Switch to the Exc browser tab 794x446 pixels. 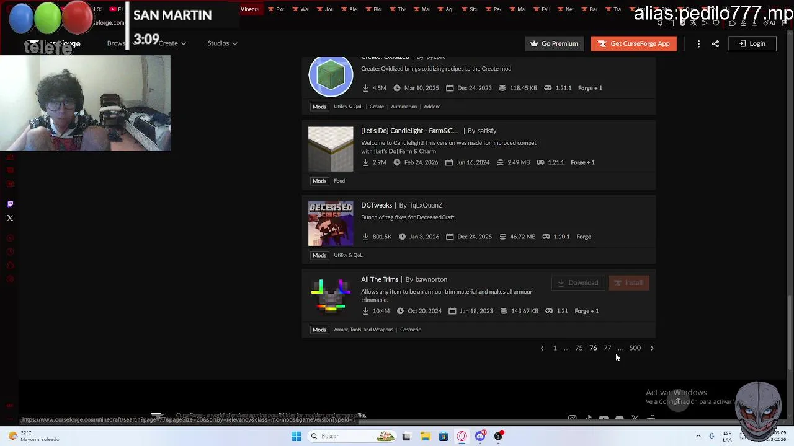coord(275,9)
